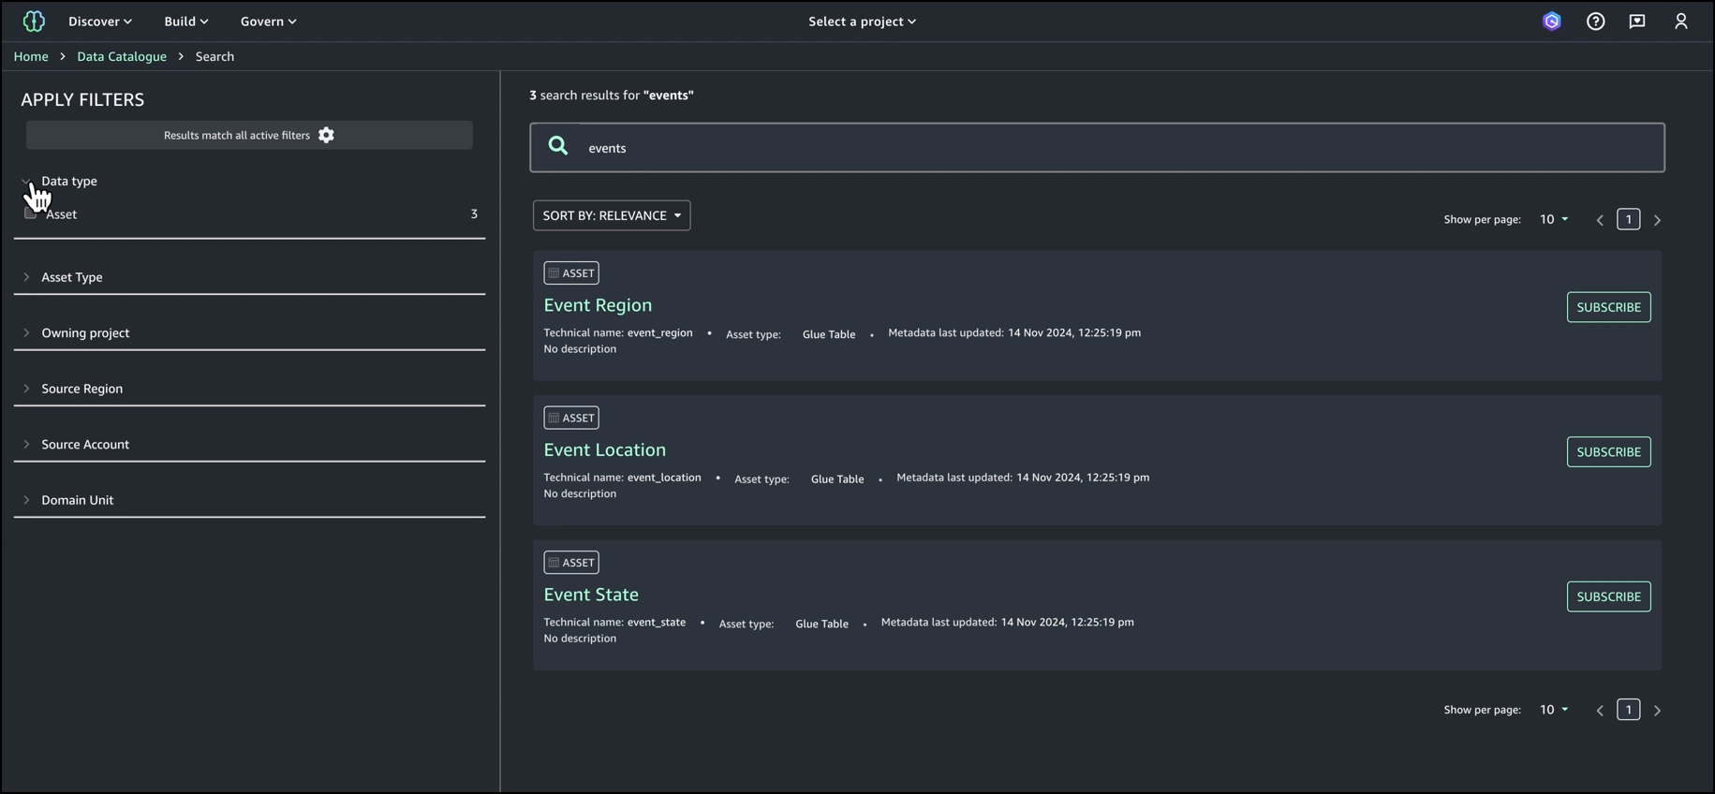Go to Data Catalogue breadcrumb
This screenshot has height=794, width=1715.
pos(122,56)
